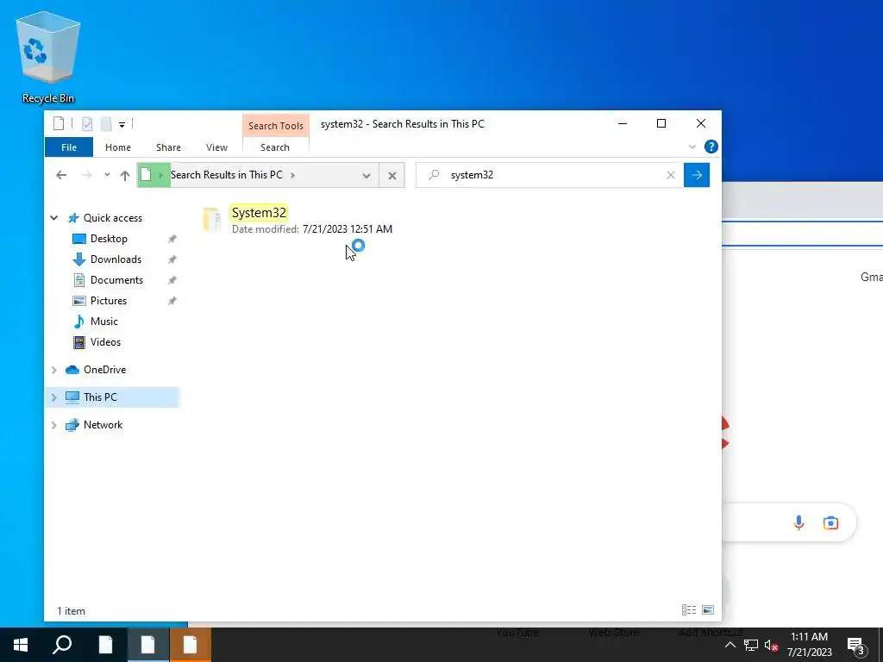The image size is (883, 662).
Task: Open Downloads in Quick access
Action: coord(116,259)
